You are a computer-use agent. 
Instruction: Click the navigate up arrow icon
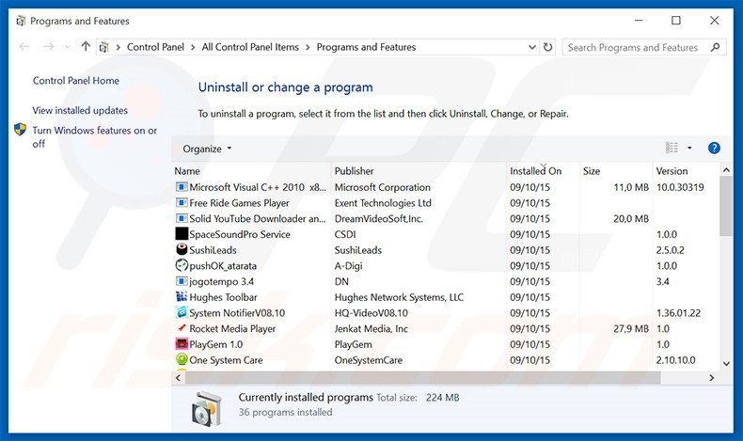click(86, 47)
